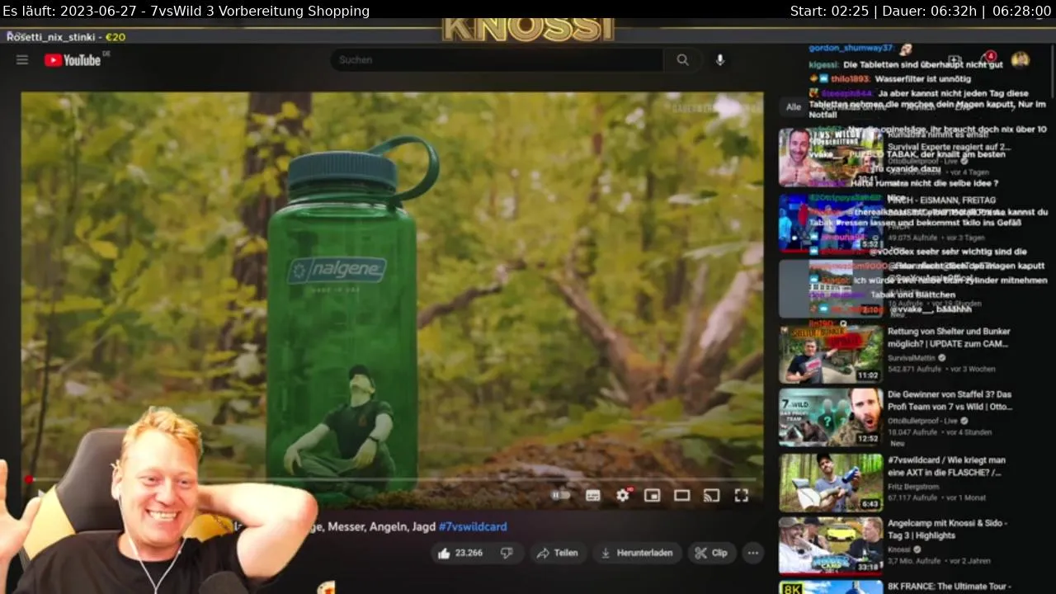Dislike the video with thumbs down
Viewport: 1056px width, 594px height.
point(507,553)
